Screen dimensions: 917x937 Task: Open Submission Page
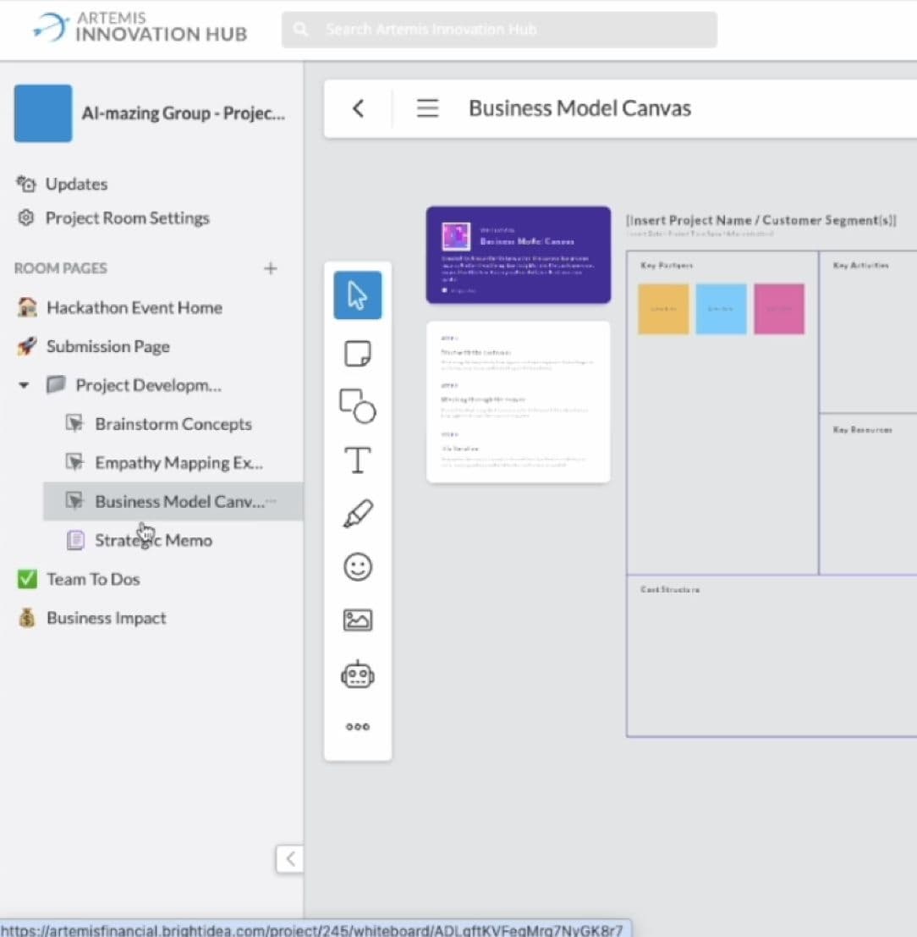(108, 346)
